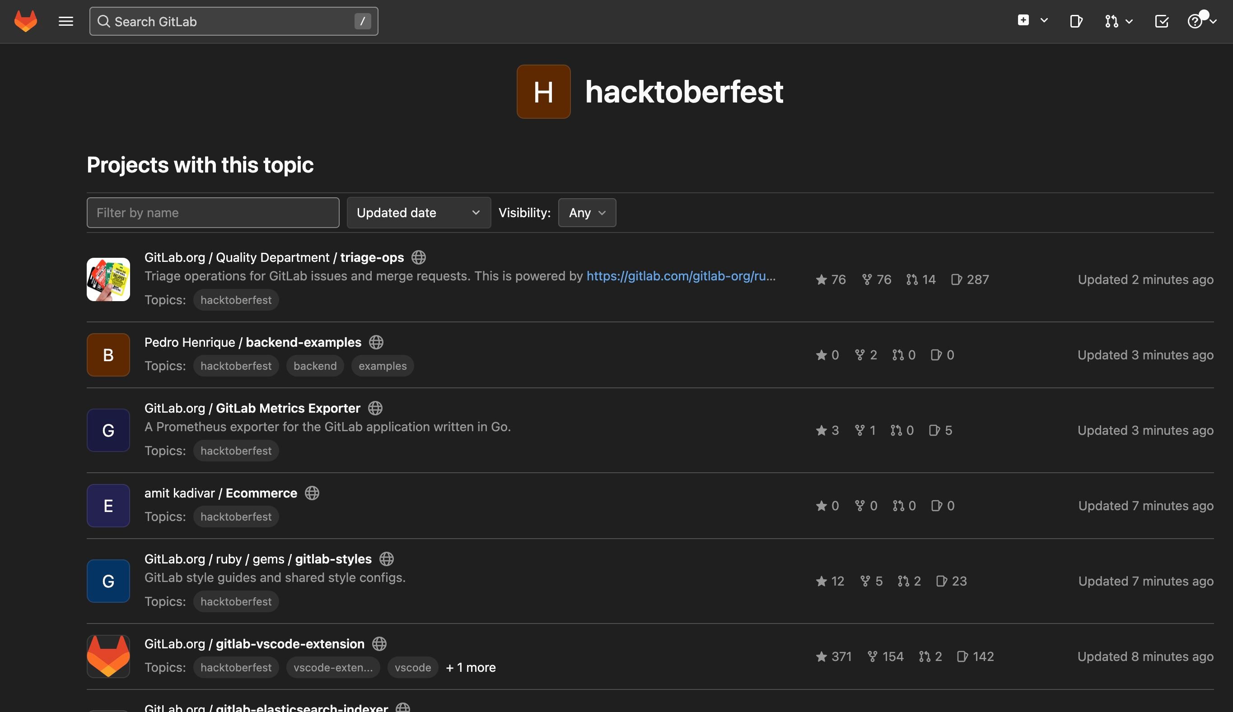The image size is (1233, 712).
Task: Focus the Search GitLab field
Action: [234, 21]
